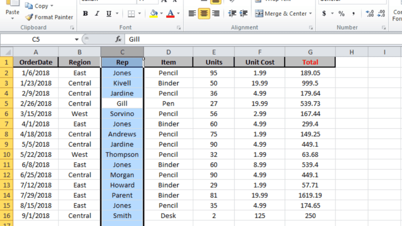Select the Italic formatting icon

[97, 13]
